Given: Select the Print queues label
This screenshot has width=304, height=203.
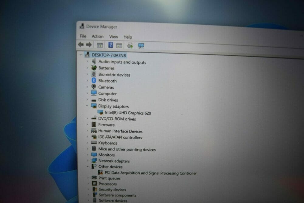Looking at the screenshot, I should pos(109,178).
